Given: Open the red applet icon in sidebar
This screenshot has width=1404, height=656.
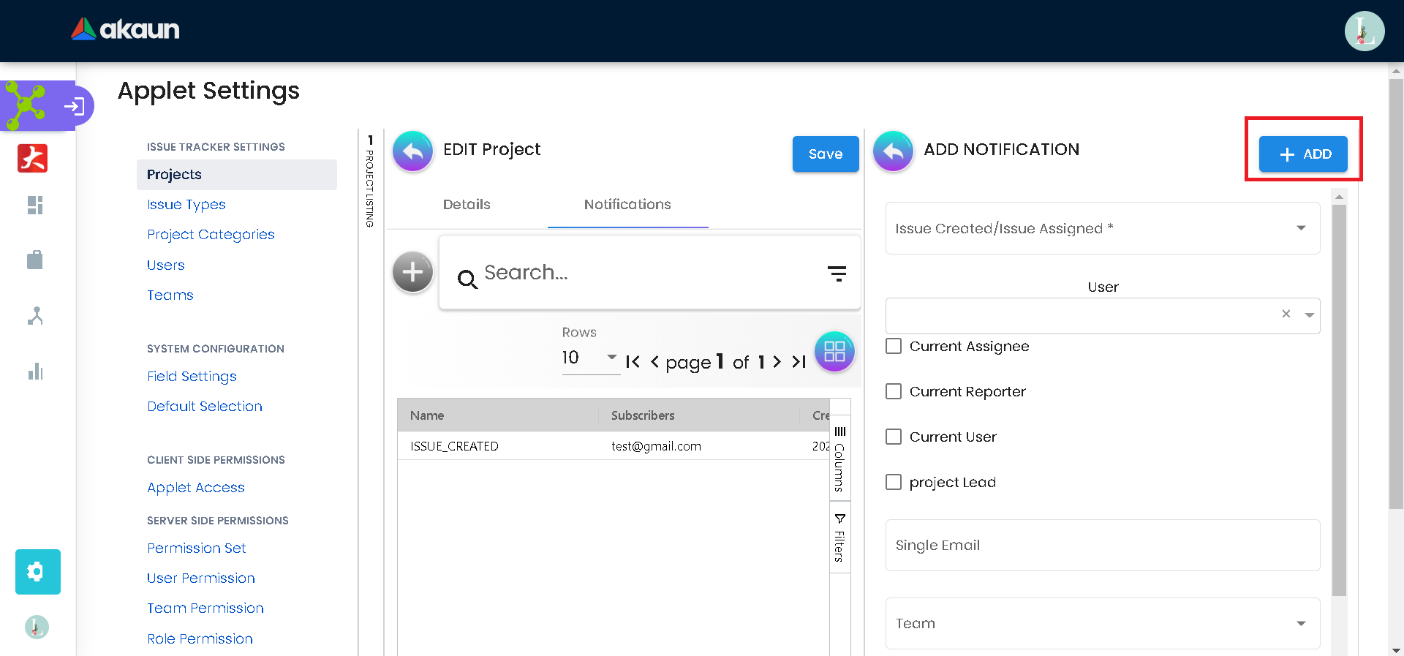Looking at the screenshot, I should pyautogui.click(x=33, y=158).
